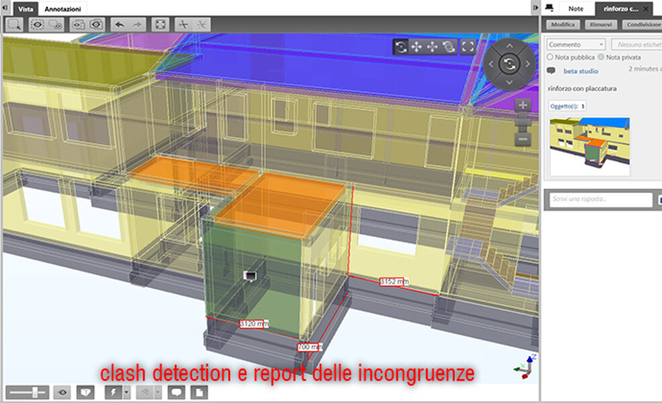
Task: Open the Note tab
Action: pos(575,9)
